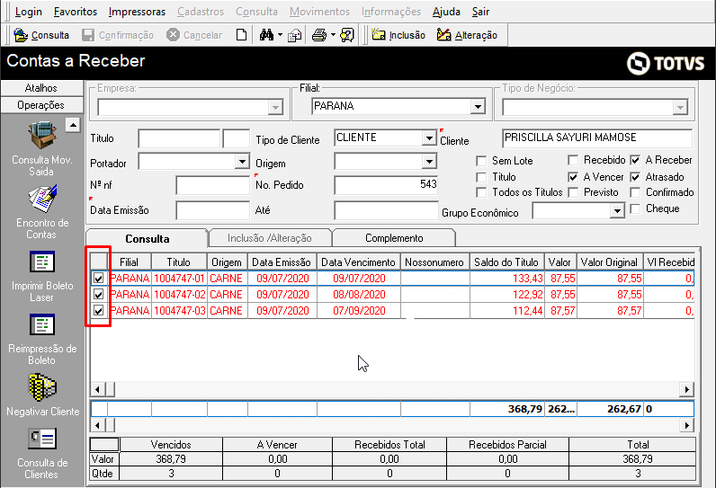The image size is (716, 488).
Task: Open the Ajuda menu
Action: (x=446, y=12)
